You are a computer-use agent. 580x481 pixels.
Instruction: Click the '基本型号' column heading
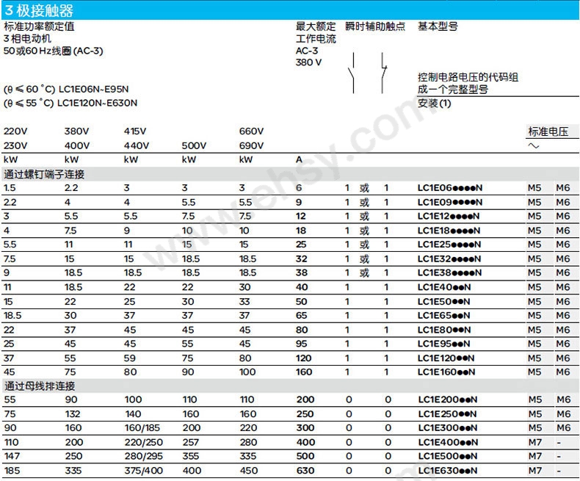pyautogui.click(x=438, y=26)
